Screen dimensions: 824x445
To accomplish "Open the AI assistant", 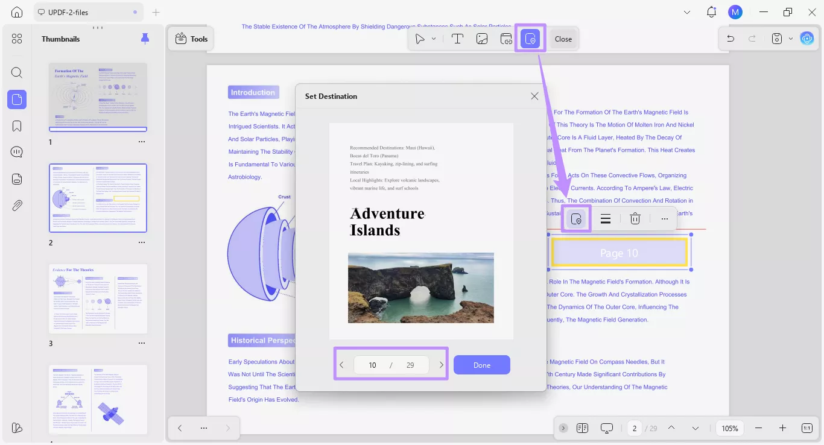I will point(807,38).
